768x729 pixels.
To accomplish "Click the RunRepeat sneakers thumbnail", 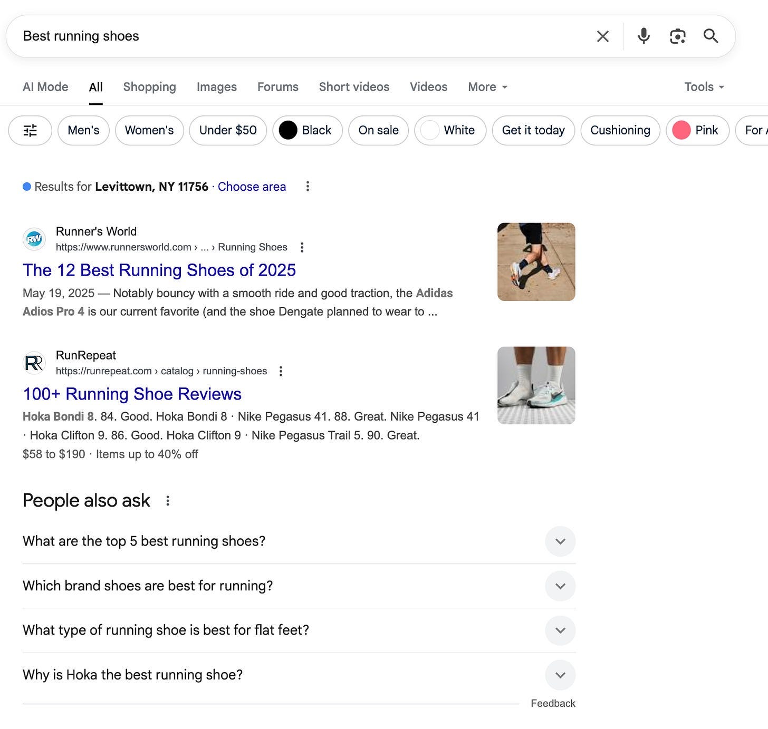I will pyautogui.click(x=536, y=385).
